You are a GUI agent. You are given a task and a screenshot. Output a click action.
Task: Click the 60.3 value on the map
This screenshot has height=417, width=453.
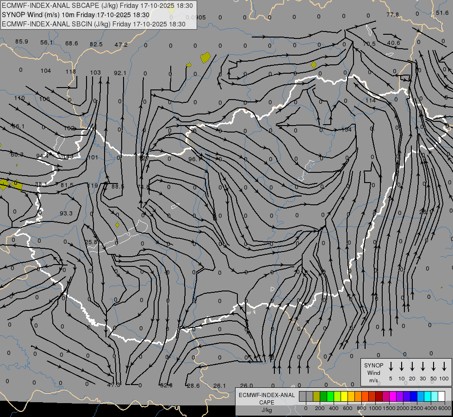coord(17,155)
